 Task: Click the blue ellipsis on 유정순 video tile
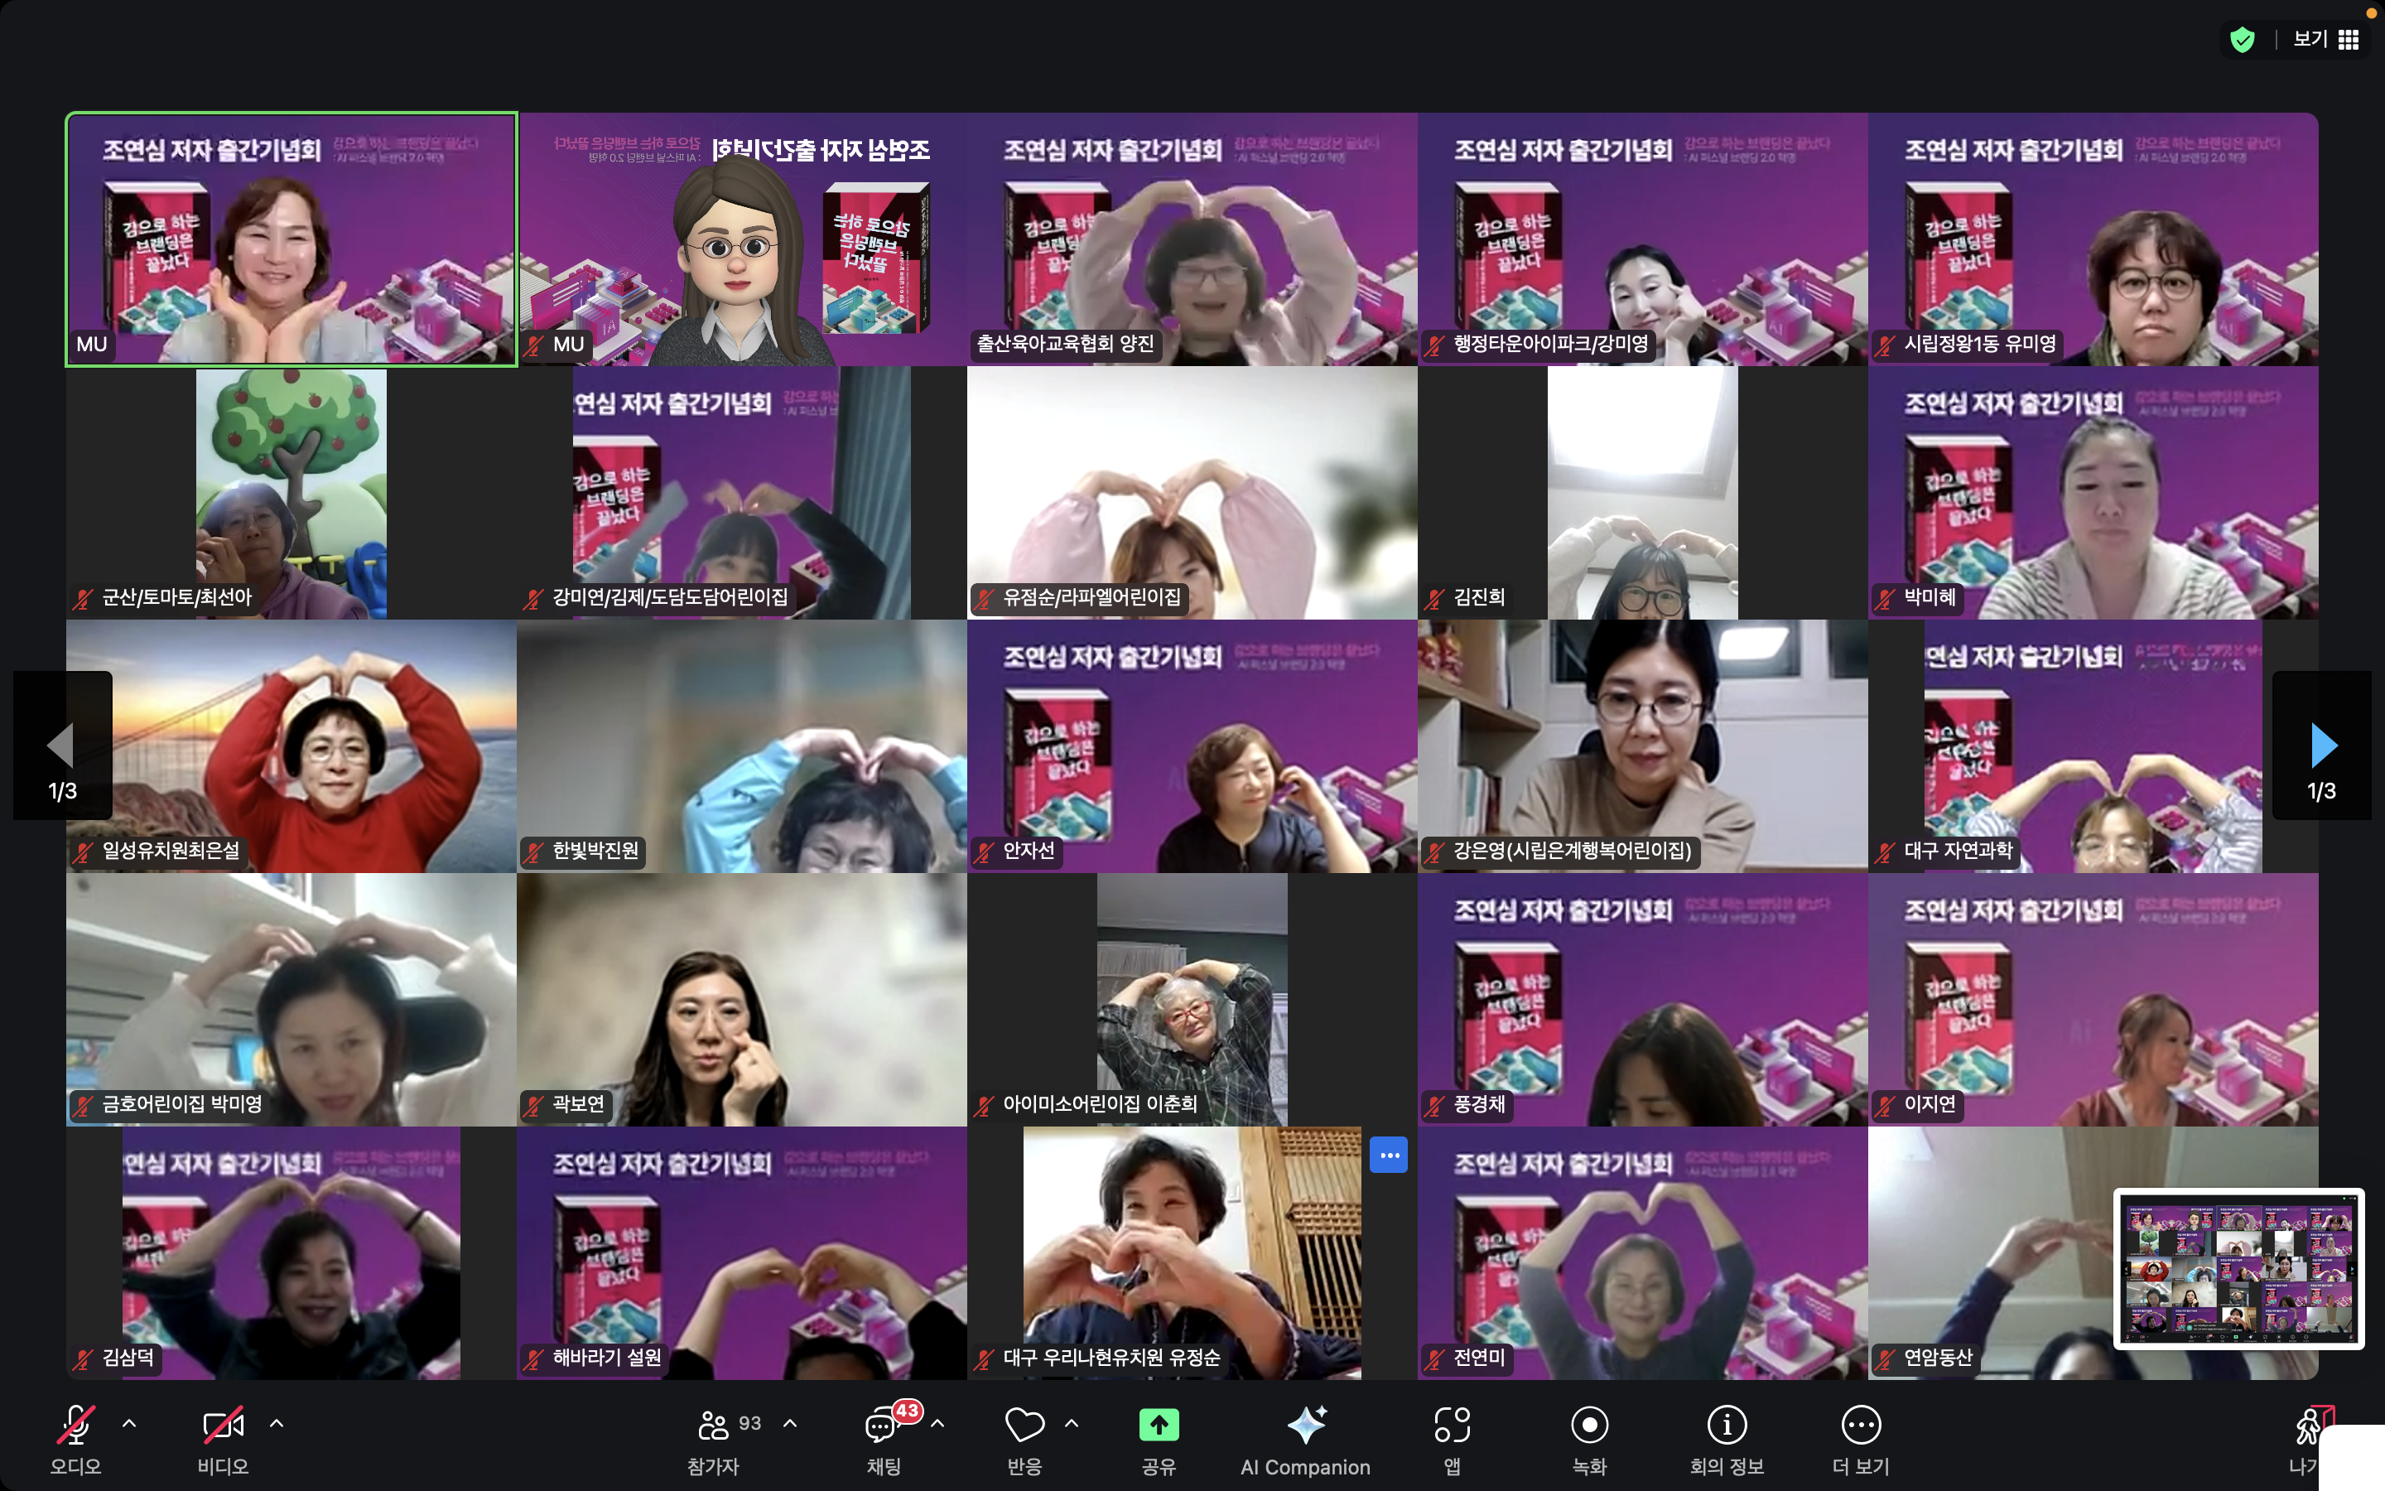pos(1388,1155)
